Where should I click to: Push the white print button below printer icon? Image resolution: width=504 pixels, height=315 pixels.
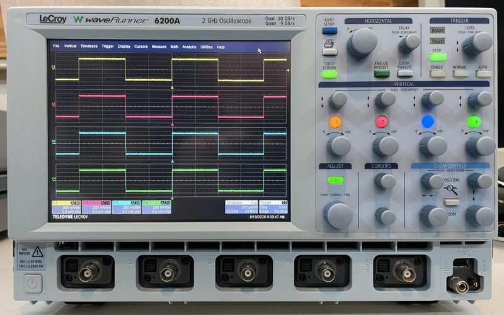329,52
